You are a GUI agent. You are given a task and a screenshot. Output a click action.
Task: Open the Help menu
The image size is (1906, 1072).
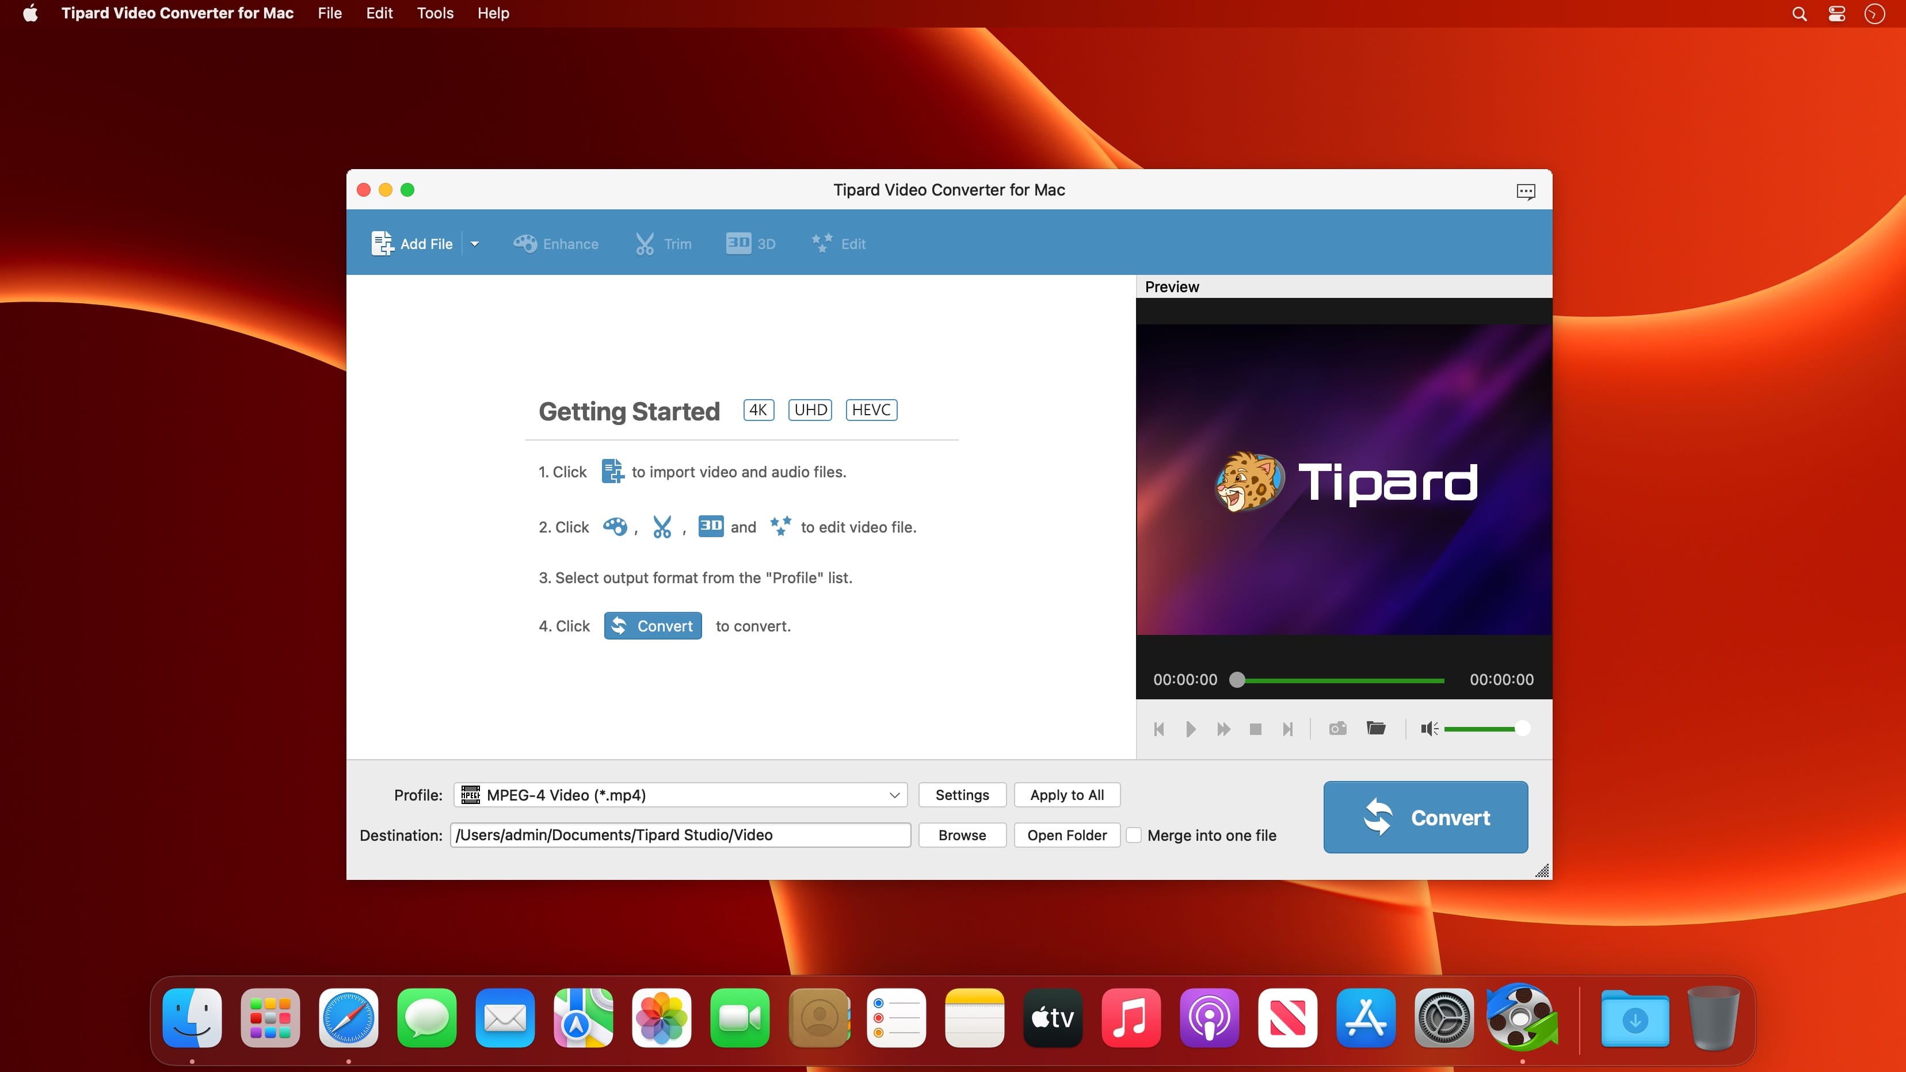click(493, 13)
